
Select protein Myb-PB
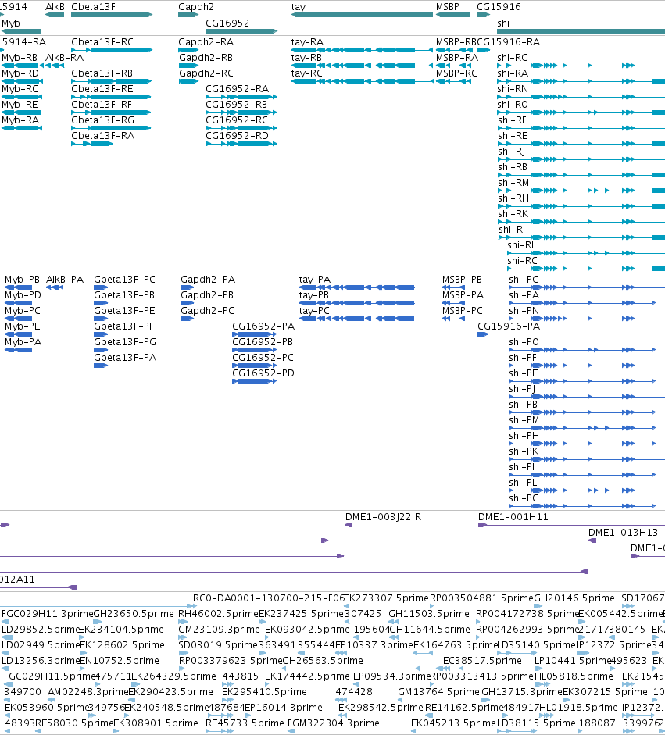pyautogui.click(x=18, y=287)
